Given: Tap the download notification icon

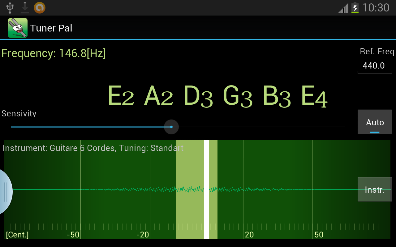Looking at the screenshot, I should coord(25,8).
